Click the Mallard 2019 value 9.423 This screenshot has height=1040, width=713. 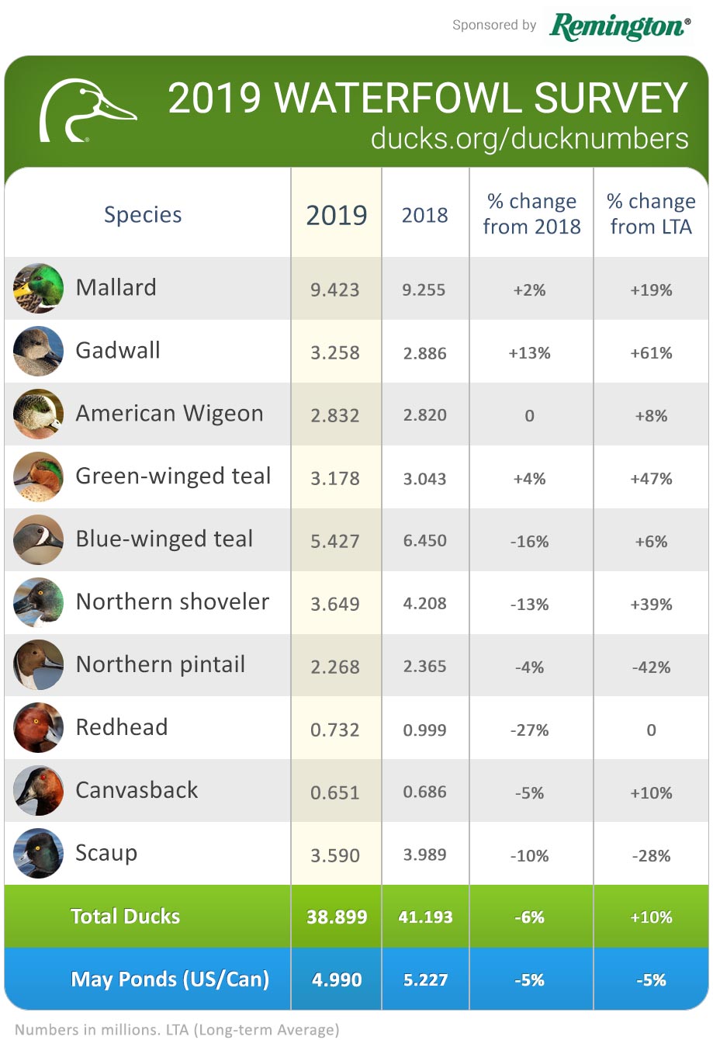335,290
